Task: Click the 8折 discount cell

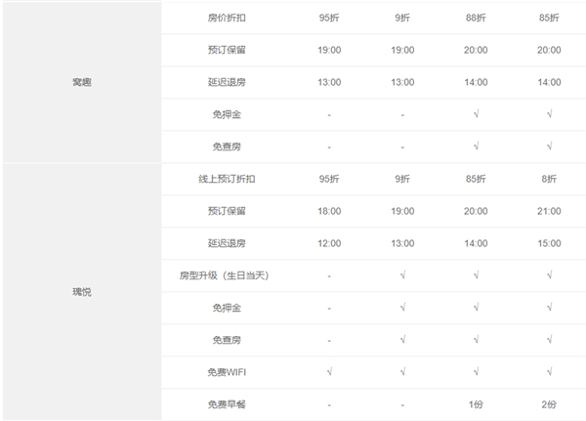Action: point(549,179)
